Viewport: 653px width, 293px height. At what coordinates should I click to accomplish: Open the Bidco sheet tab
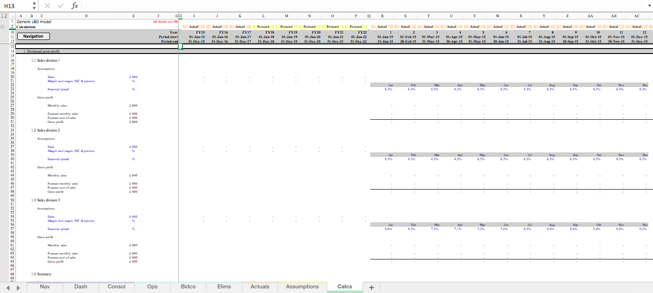coord(187,286)
